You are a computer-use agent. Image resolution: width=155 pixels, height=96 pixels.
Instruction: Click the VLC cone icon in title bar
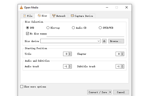tap(21, 7)
